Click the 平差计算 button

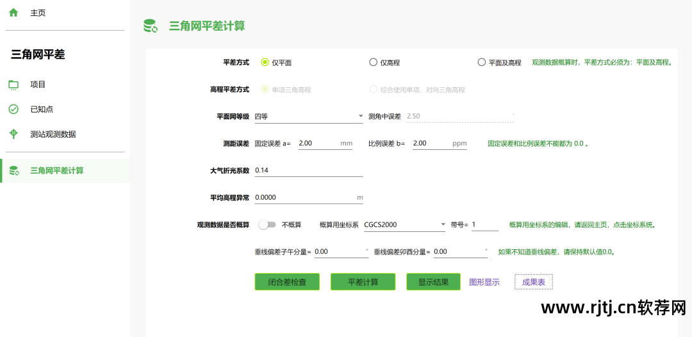coord(363,282)
